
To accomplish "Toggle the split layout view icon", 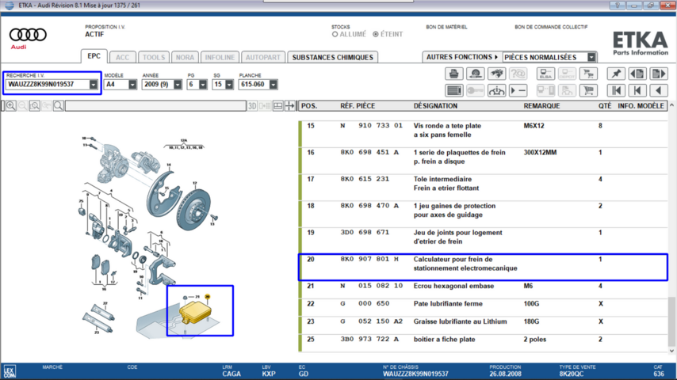I will (278, 105).
